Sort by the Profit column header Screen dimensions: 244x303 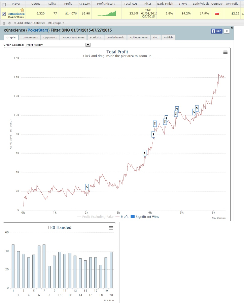click(x=68, y=4)
